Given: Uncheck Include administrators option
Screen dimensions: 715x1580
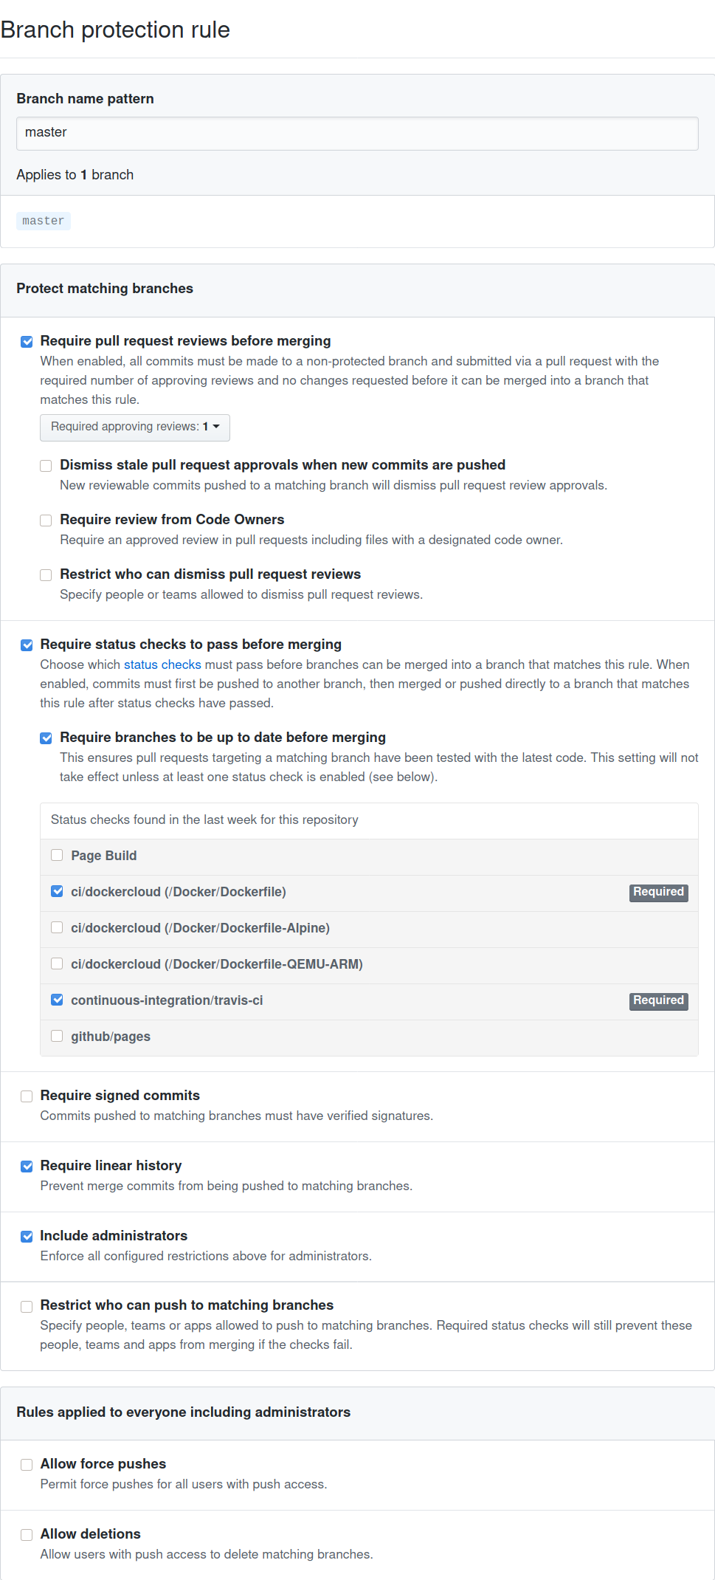Looking at the screenshot, I should pyautogui.click(x=27, y=1237).
